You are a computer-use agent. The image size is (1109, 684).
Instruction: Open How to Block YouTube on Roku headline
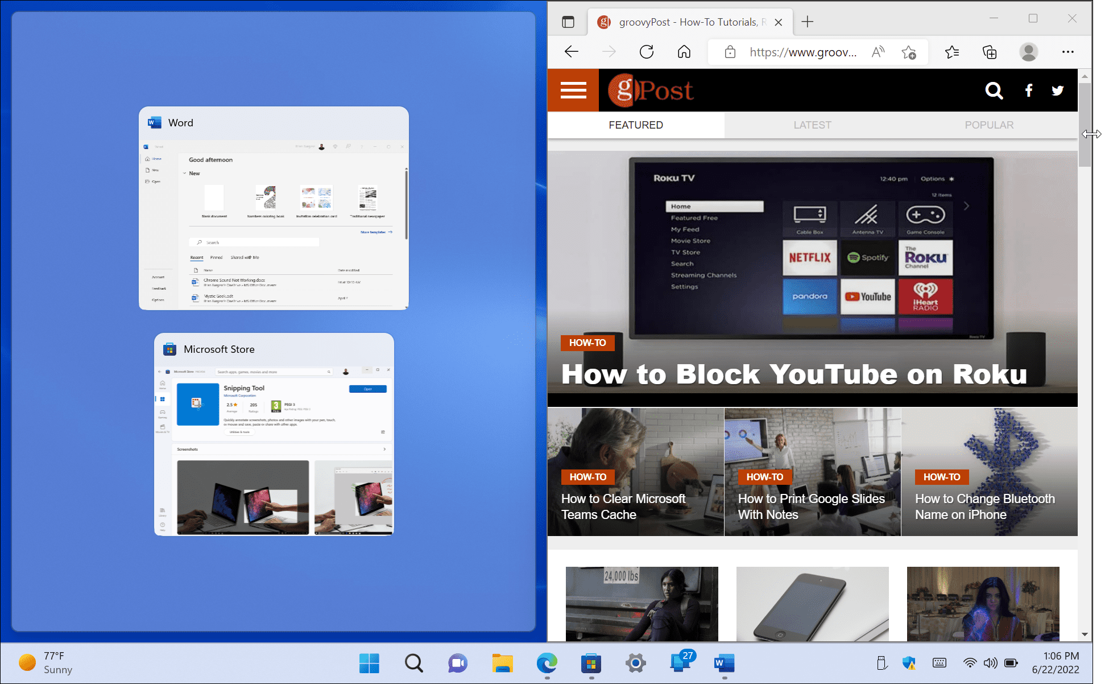pos(794,374)
